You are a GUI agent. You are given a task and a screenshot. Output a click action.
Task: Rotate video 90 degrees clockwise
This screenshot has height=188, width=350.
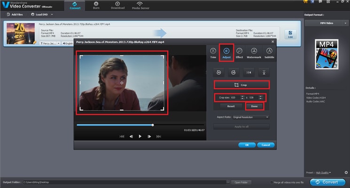click(233, 72)
